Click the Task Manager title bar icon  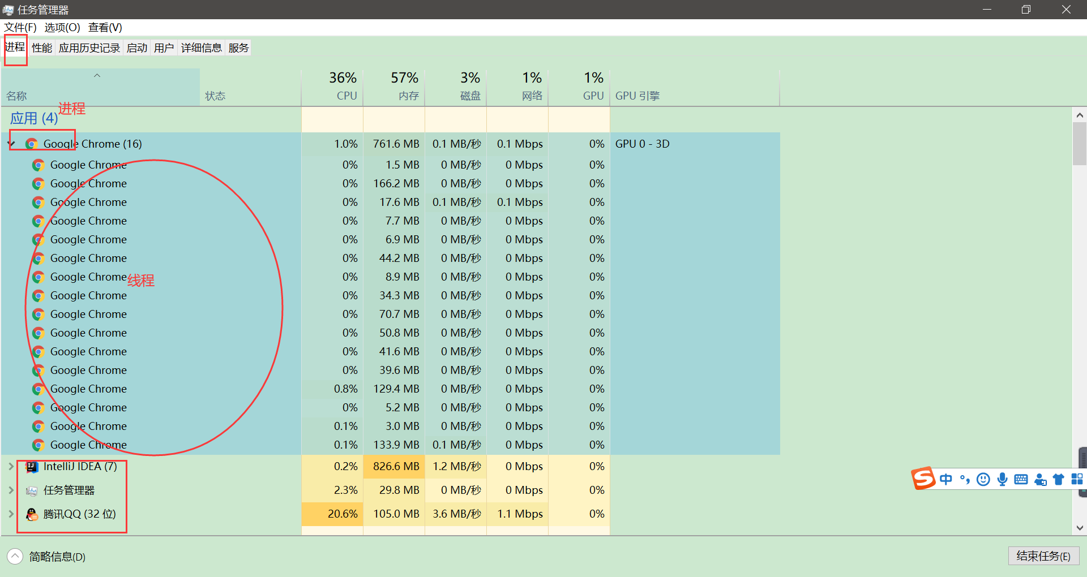(x=8, y=10)
